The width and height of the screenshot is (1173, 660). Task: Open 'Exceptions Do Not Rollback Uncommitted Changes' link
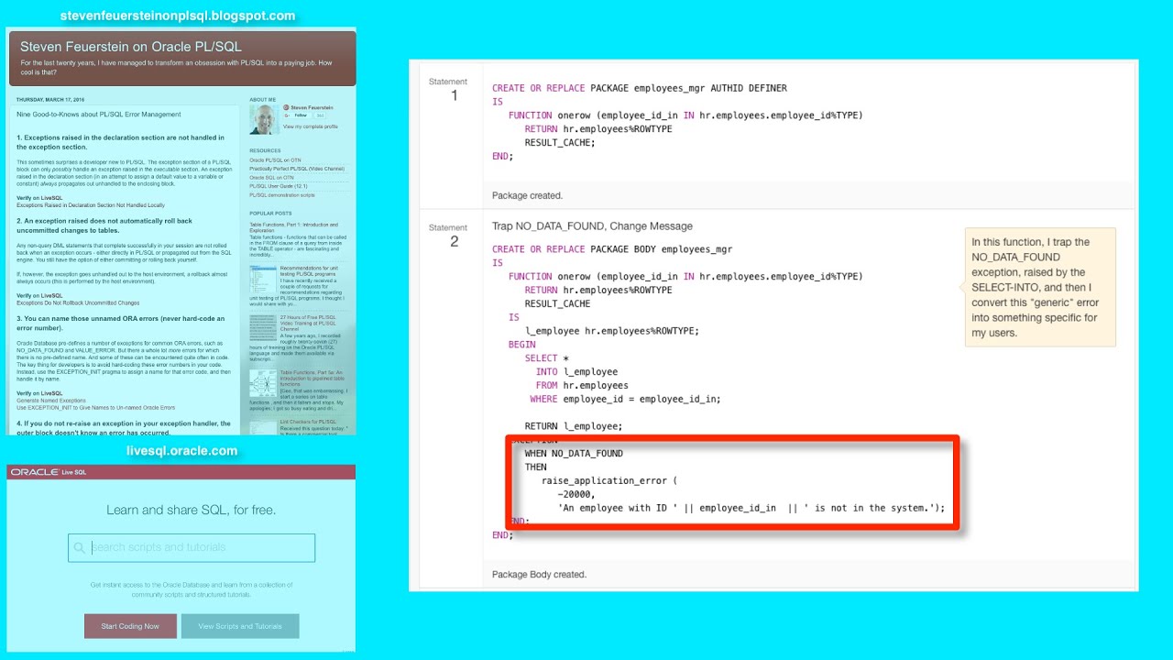[x=78, y=302]
